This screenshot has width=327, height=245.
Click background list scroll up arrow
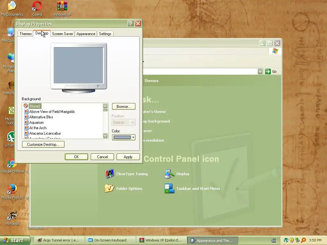(105, 106)
